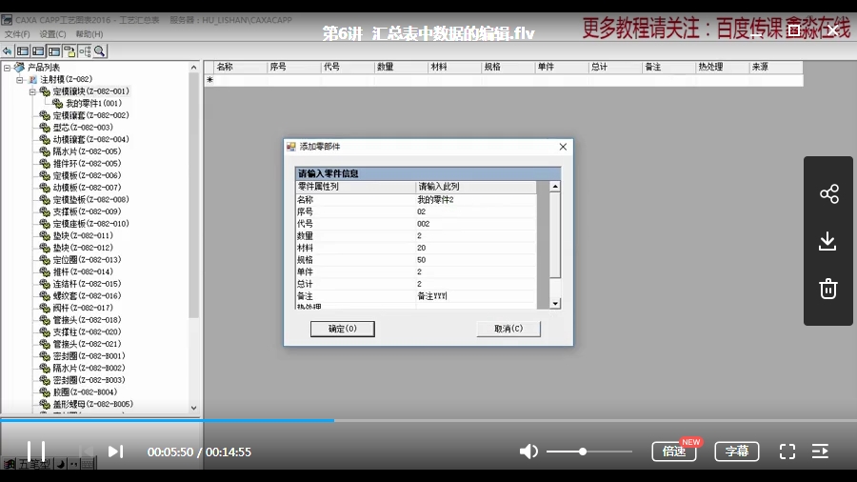
Task: Select 定模座板(Z-082-010) in the tree
Action: pos(90,224)
